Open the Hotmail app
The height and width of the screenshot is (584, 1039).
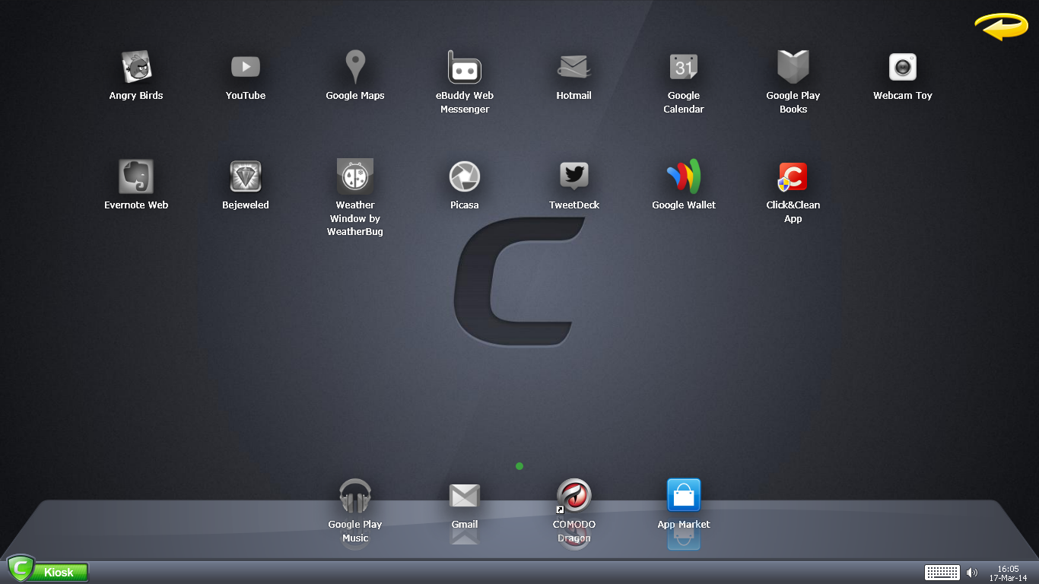coord(574,68)
